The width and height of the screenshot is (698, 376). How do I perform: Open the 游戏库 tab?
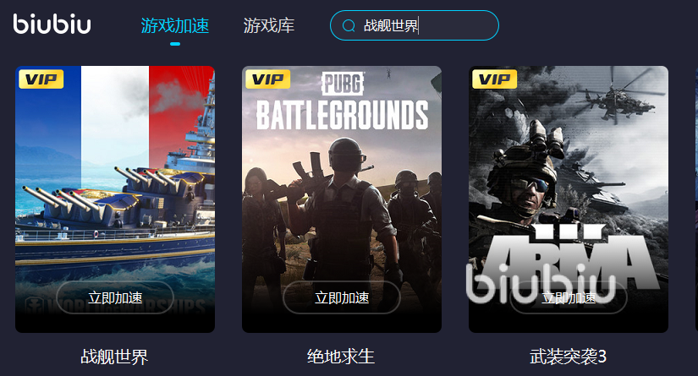click(x=268, y=26)
